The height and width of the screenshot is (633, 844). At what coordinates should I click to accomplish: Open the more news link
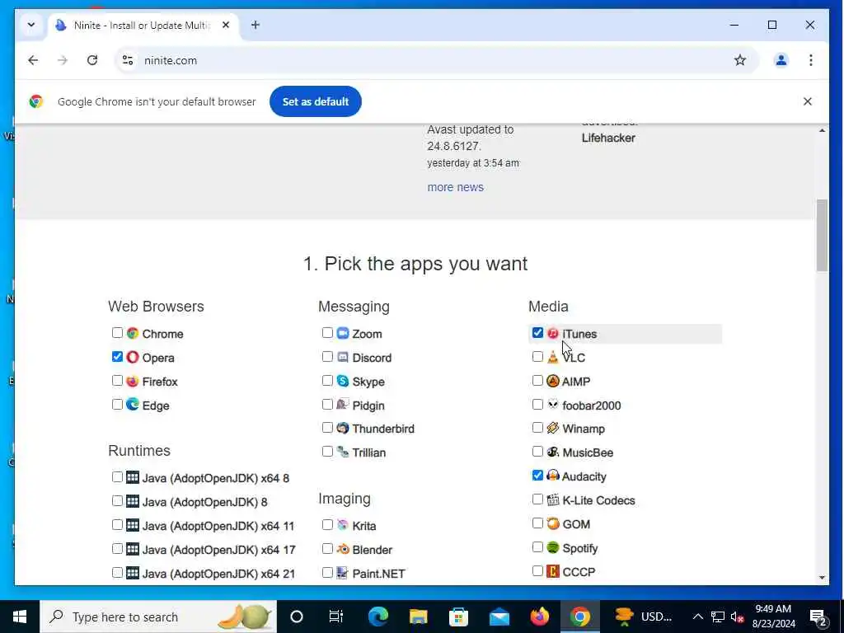coord(455,187)
